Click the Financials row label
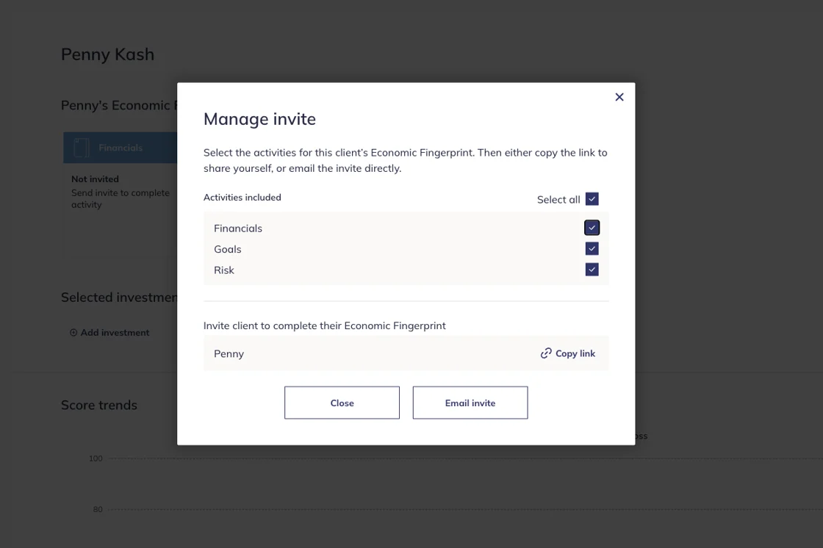The height and width of the screenshot is (548, 823). pos(238,228)
